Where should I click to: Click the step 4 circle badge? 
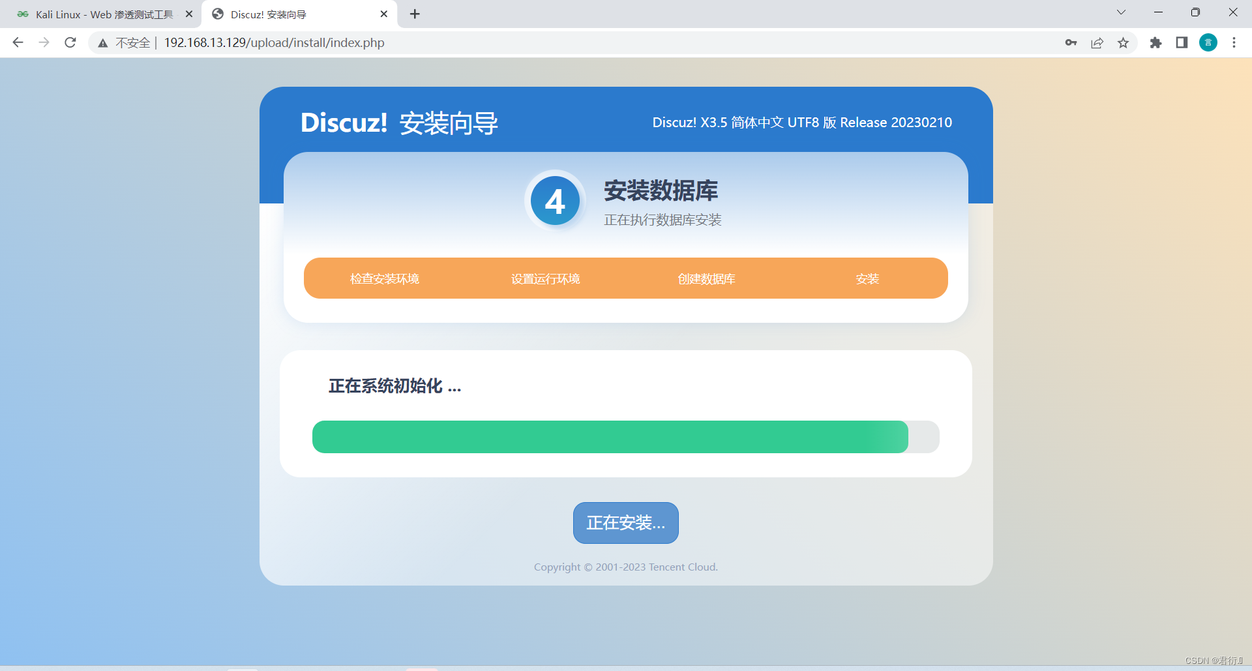pyautogui.click(x=555, y=201)
